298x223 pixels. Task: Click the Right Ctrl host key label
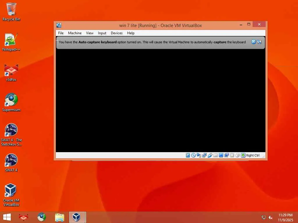[x=253, y=155]
